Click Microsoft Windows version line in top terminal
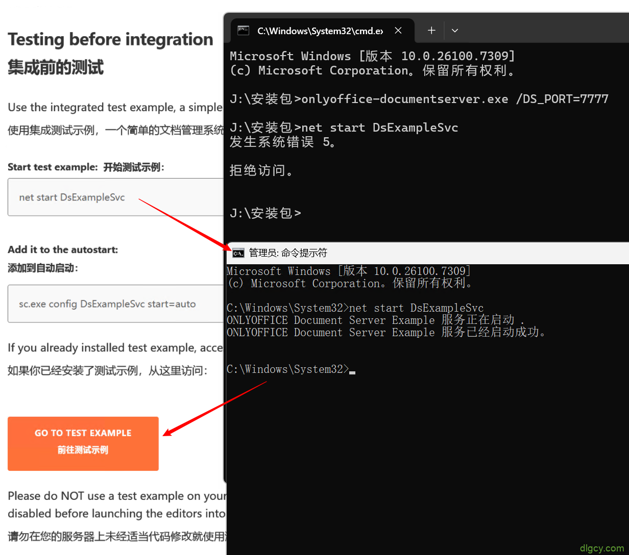The image size is (629, 555). pos(373,56)
